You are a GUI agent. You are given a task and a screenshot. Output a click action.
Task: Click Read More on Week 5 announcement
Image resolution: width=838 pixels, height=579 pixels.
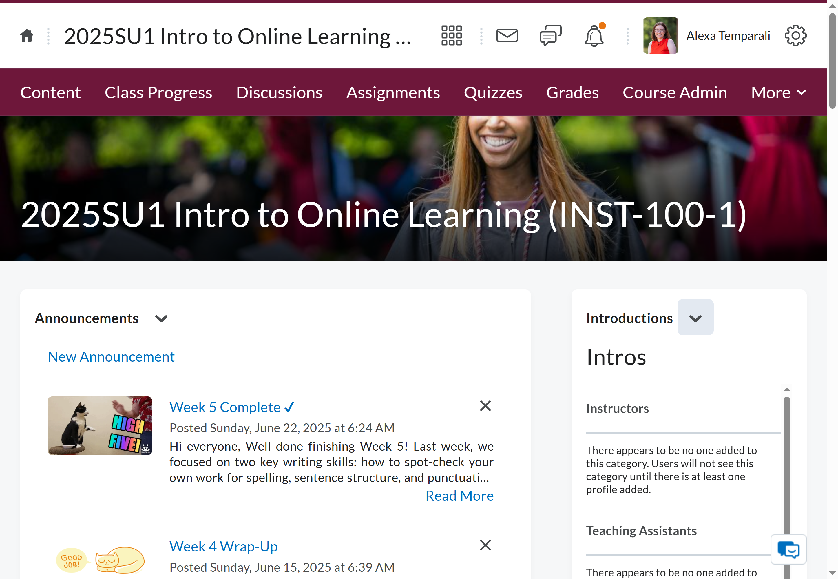coord(459,496)
